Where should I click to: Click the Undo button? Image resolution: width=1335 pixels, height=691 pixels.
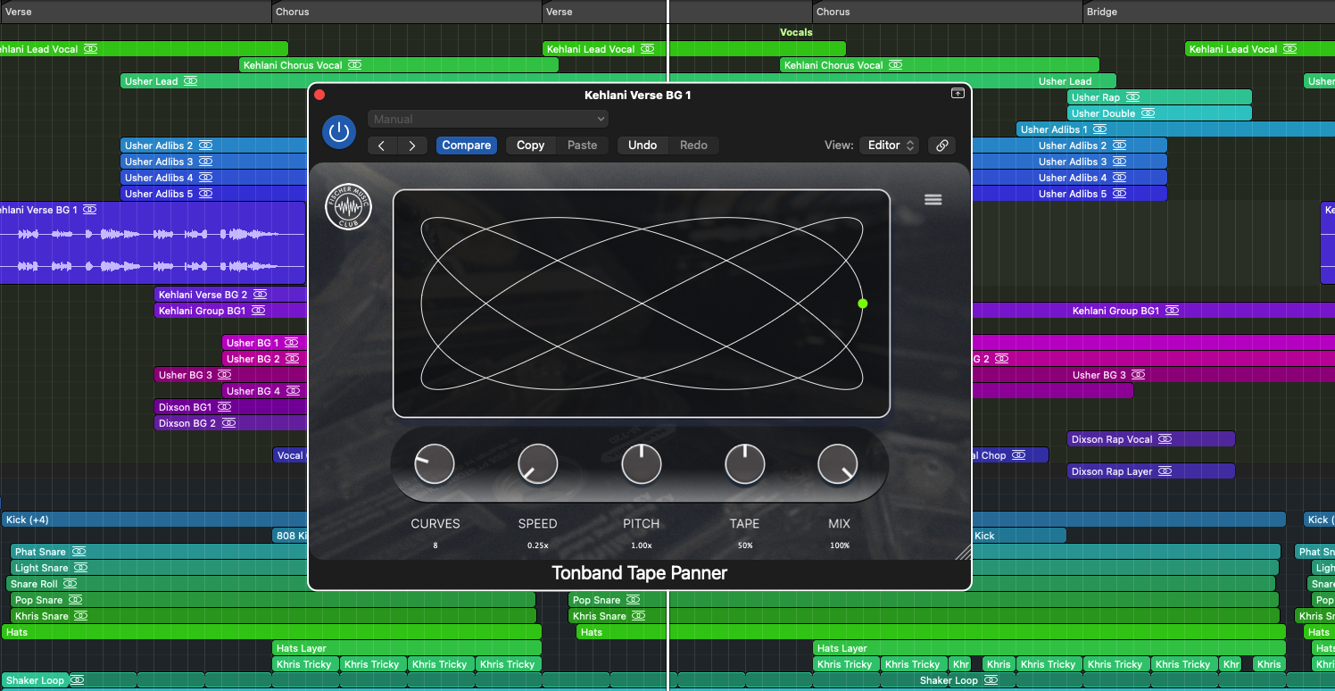[x=643, y=146]
